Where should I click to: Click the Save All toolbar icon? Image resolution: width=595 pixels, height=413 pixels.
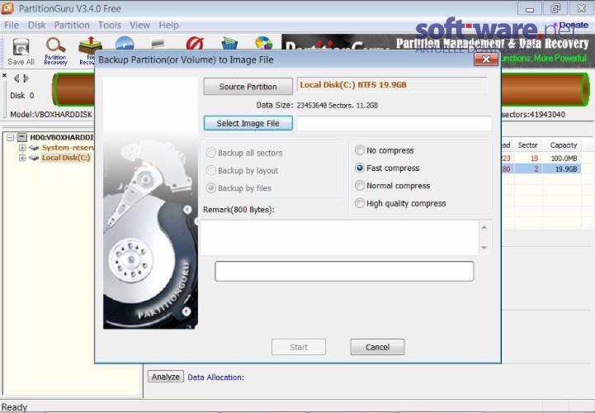[21, 51]
